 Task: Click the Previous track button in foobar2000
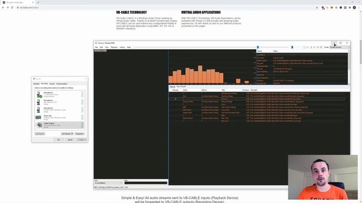point(314,47)
